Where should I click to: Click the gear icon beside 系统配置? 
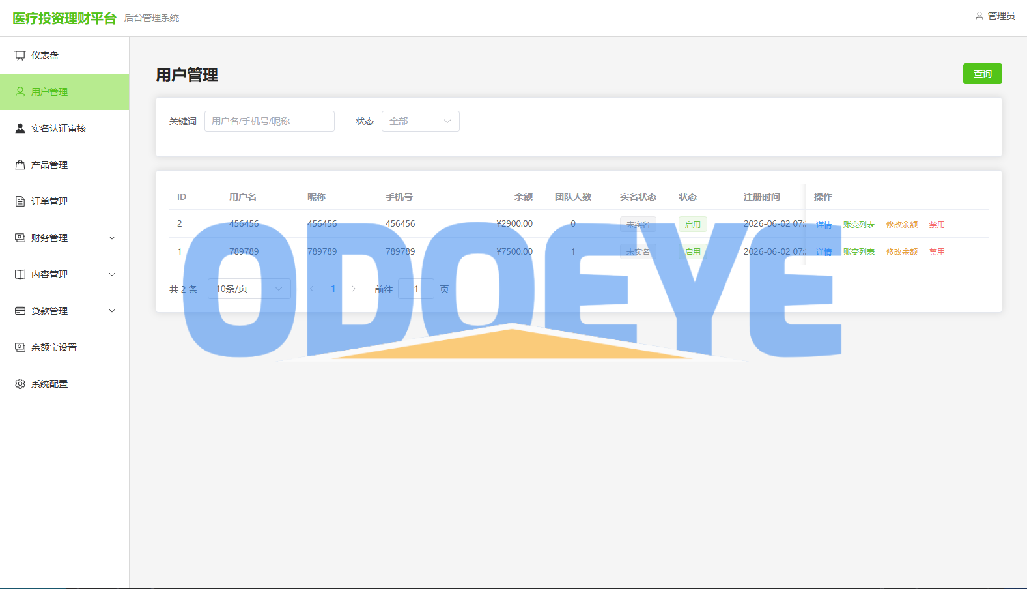(x=20, y=384)
